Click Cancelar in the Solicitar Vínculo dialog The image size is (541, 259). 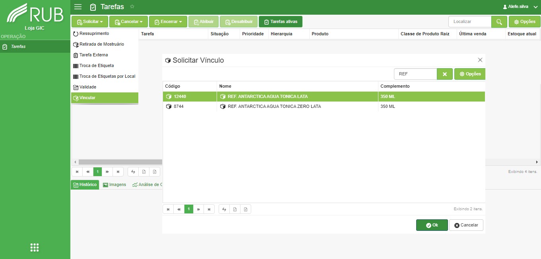[466, 225]
